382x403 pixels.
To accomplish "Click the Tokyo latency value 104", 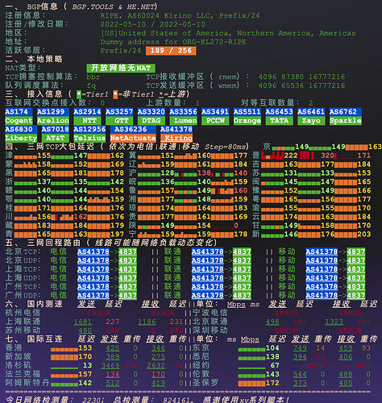I will [x=272, y=348].
